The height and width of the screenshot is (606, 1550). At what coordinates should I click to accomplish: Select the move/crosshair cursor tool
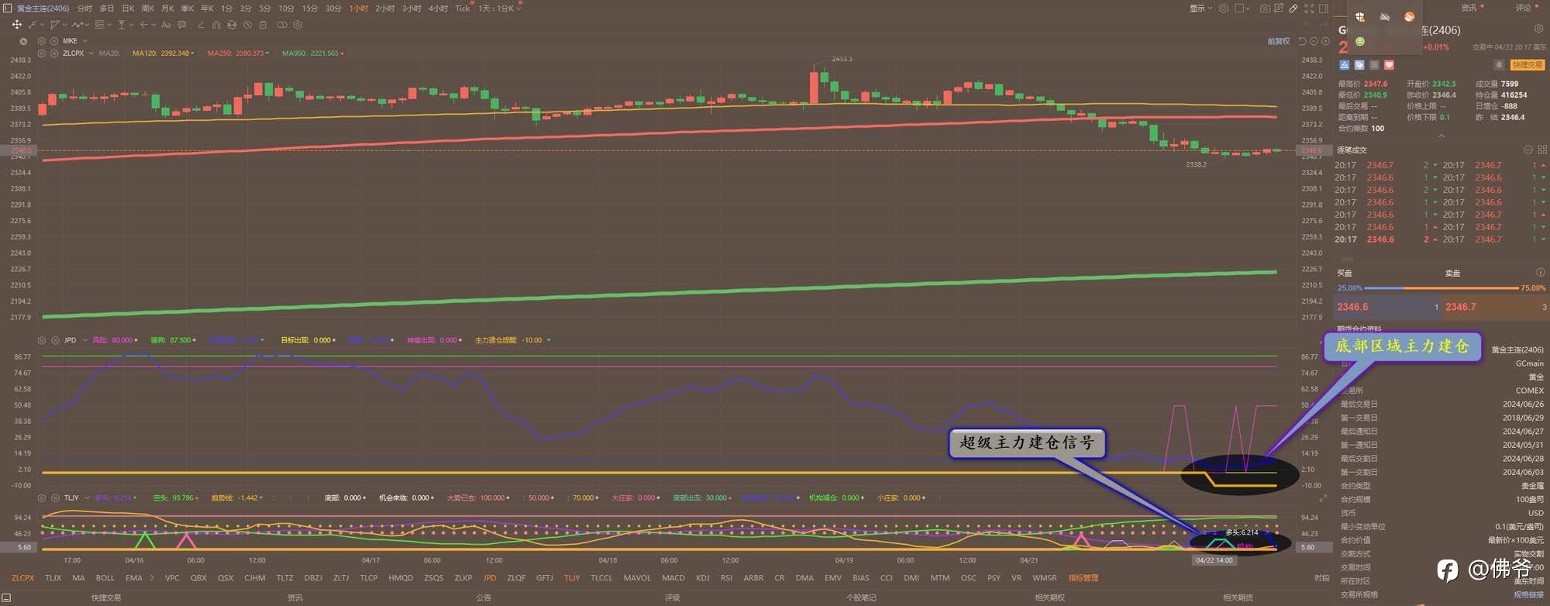click(16, 25)
